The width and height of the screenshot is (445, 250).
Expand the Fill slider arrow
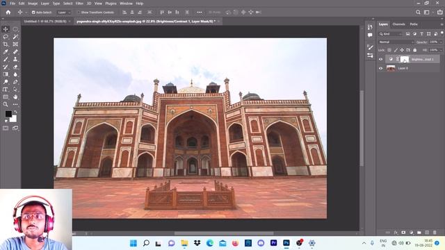coord(440,50)
